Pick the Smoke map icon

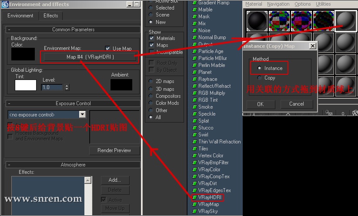click(x=194, y=107)
